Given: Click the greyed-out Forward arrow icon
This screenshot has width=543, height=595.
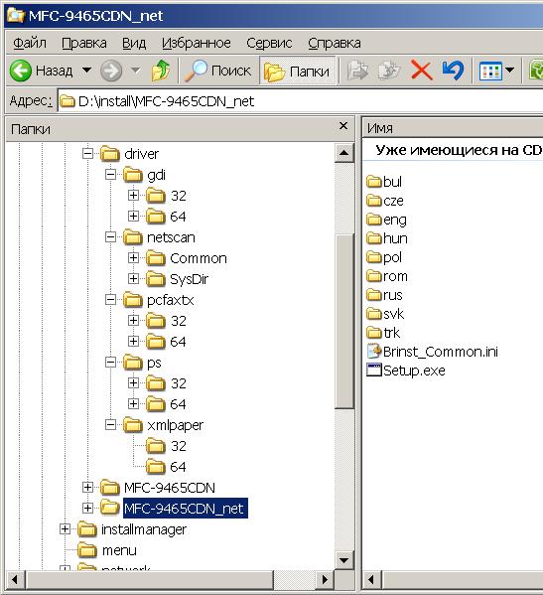Looking at the screenshot, I should [111, 71].
